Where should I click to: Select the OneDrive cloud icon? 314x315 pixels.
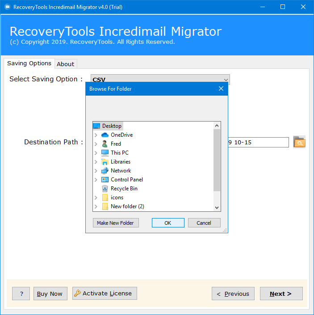point(105,135)
